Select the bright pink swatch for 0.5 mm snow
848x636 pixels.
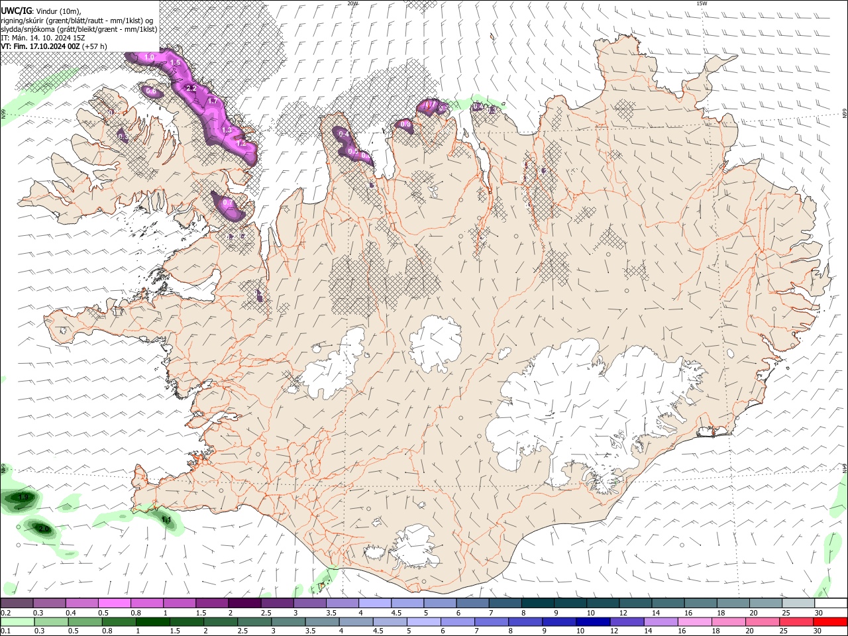pos(114,604)
